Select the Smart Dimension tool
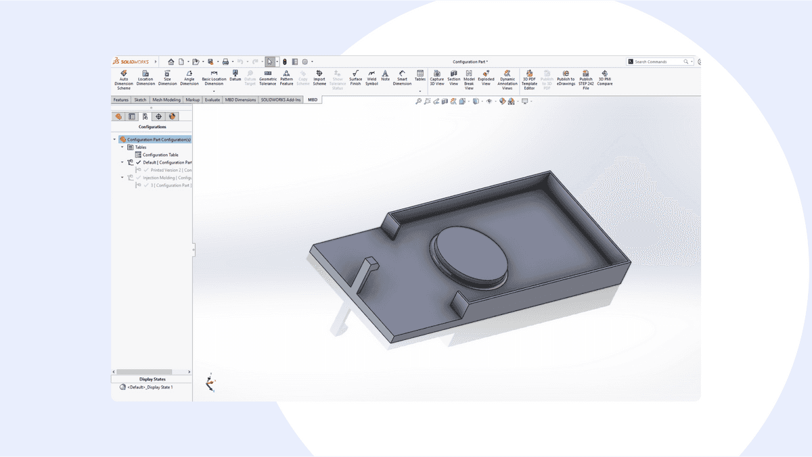Screen dimensions: 812x457 402,78
